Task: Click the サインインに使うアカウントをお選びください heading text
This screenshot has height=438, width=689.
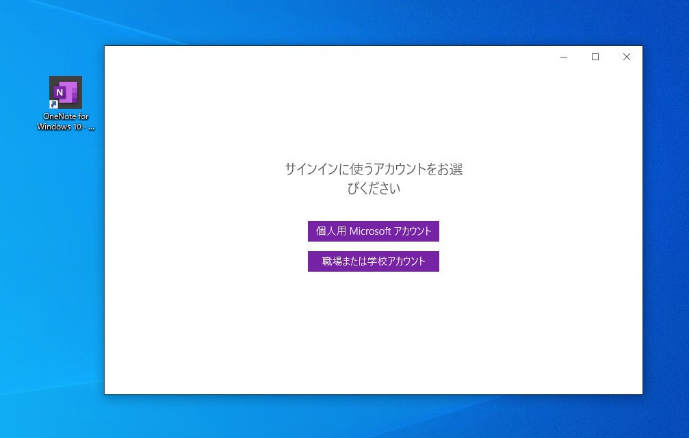Action: pyautogui.click(x=374, y=179)
